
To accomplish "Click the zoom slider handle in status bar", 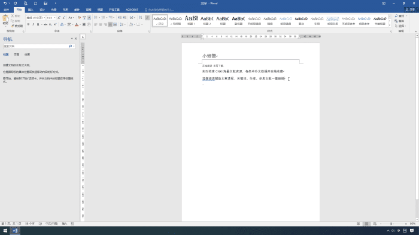I will pyautogui.click(x=391, y=224).
